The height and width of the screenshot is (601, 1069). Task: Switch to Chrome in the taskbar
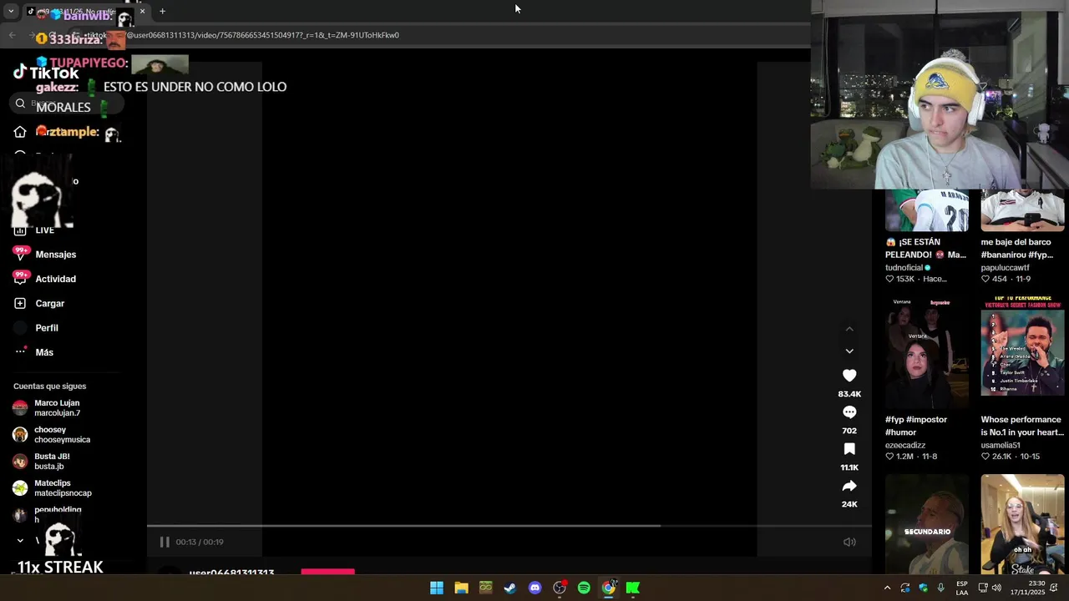609,588
